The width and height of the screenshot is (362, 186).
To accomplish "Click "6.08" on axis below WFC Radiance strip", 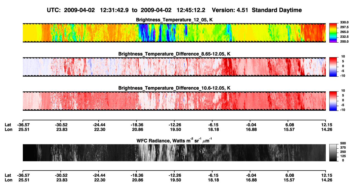I will pyautogui.click(x=288, y=175).
